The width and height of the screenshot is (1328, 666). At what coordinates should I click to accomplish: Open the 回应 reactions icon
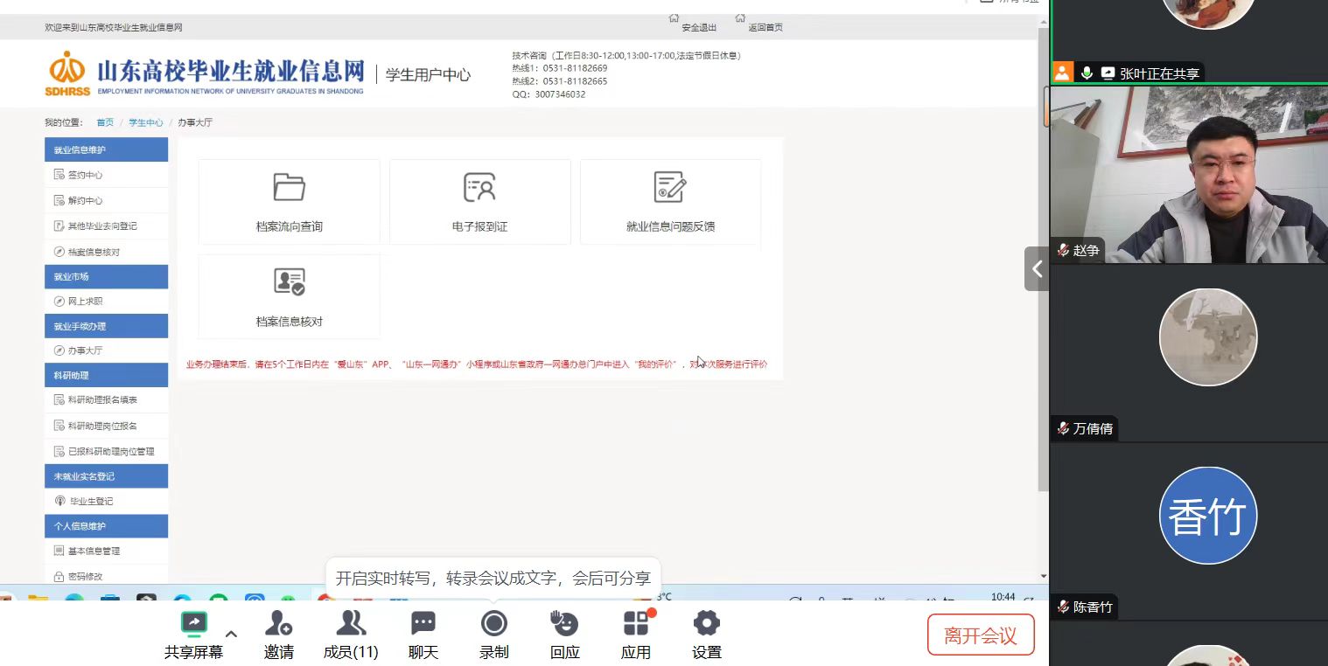coord(564,623)
